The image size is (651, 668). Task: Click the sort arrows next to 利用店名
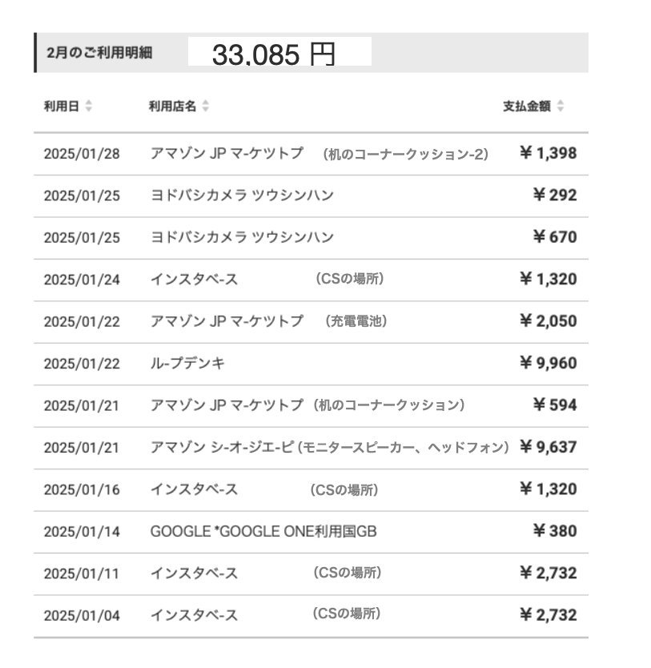(x=206, y=106)
